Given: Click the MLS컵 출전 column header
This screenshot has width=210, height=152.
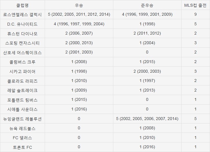Looking at the screenshot, I should click(x=195, y=5).
